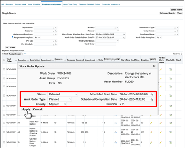
Task: Open the Competence field lookup magnifier
Action: click(x=177, y=31)
